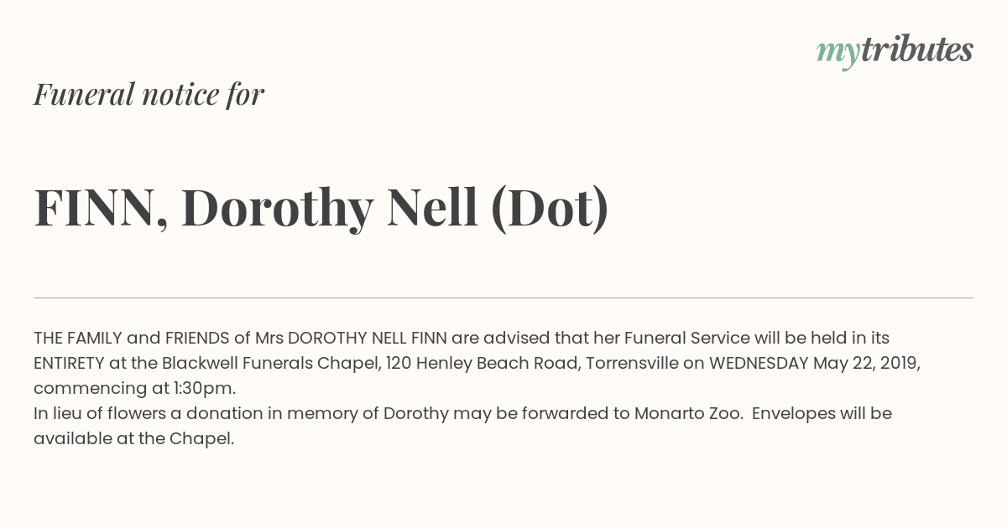
Task: Click the surname "FINN," in the large title
Action: [101, 210]
